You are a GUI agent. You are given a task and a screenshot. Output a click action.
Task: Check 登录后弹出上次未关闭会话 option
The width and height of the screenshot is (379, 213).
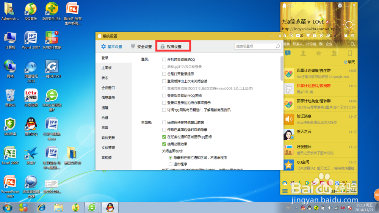(x=164, y=81)
